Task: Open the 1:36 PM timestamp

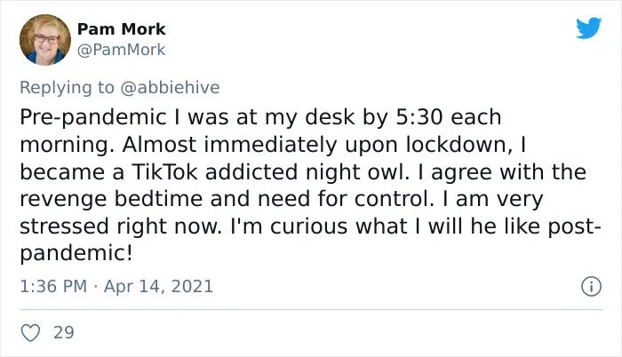Action: coord(53,286)
